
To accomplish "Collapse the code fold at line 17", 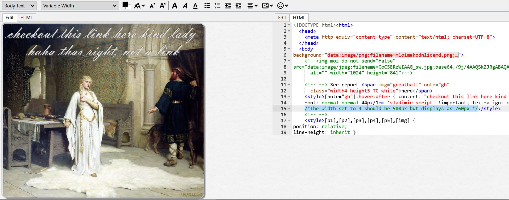I will (289, 121).
